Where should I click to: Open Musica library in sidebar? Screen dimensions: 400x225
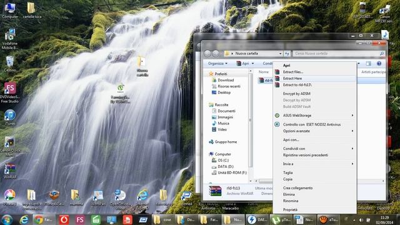click(221, 123)
